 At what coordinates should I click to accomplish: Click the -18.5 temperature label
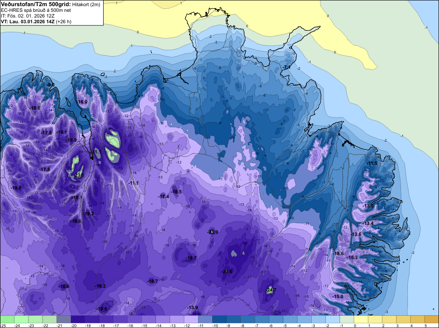coord(176,192)
